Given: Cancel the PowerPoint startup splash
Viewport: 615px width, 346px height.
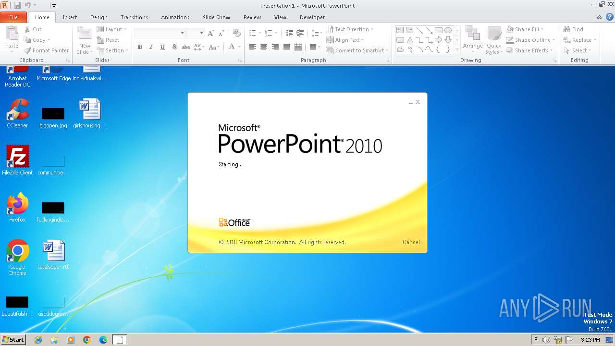Looking at the screenshot, I should 411,242.
